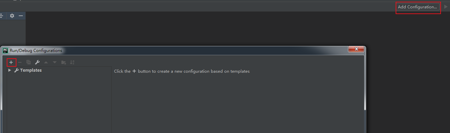This screenshot has height=133, width=450.
Task: Click the green Run arrow beside Add Configuration
Action: (446, 7)
